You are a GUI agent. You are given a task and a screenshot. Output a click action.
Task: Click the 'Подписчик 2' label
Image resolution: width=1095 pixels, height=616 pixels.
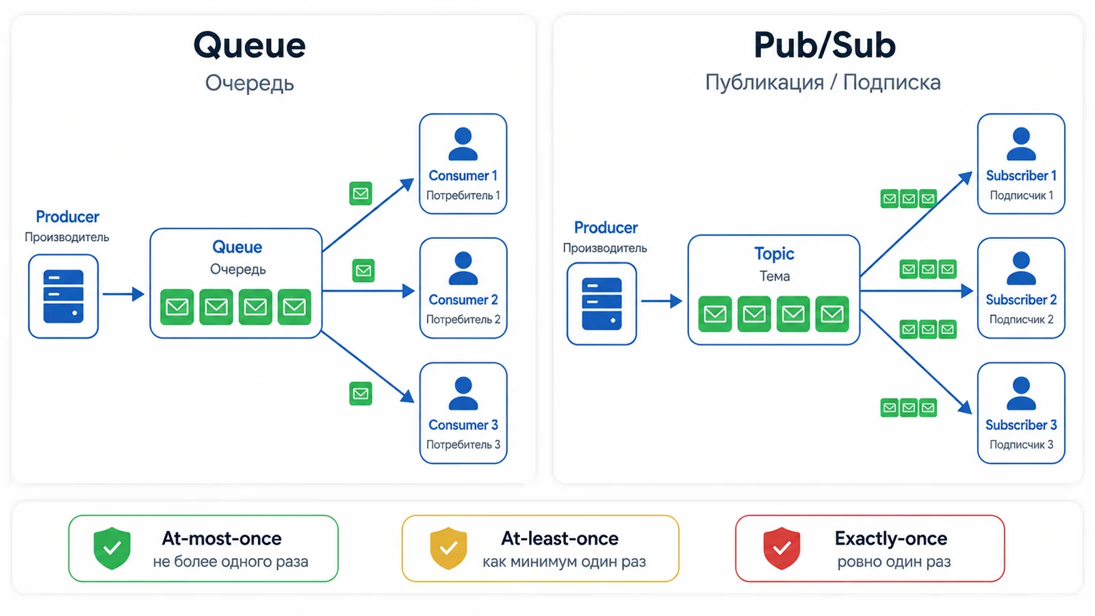(x=1021, y=320)
